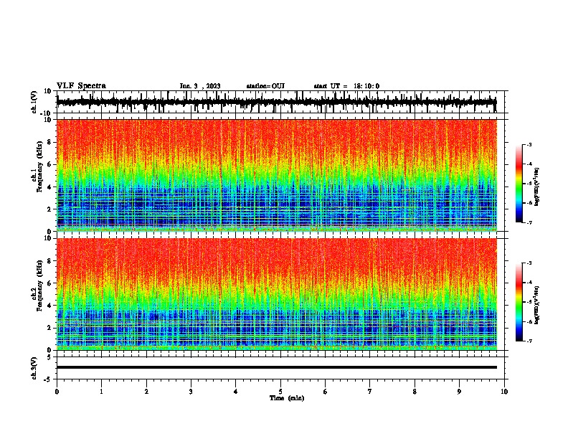Click the time axis tick label "6"
The width and height of the screenshot is (568, 439).
point(326,392)
